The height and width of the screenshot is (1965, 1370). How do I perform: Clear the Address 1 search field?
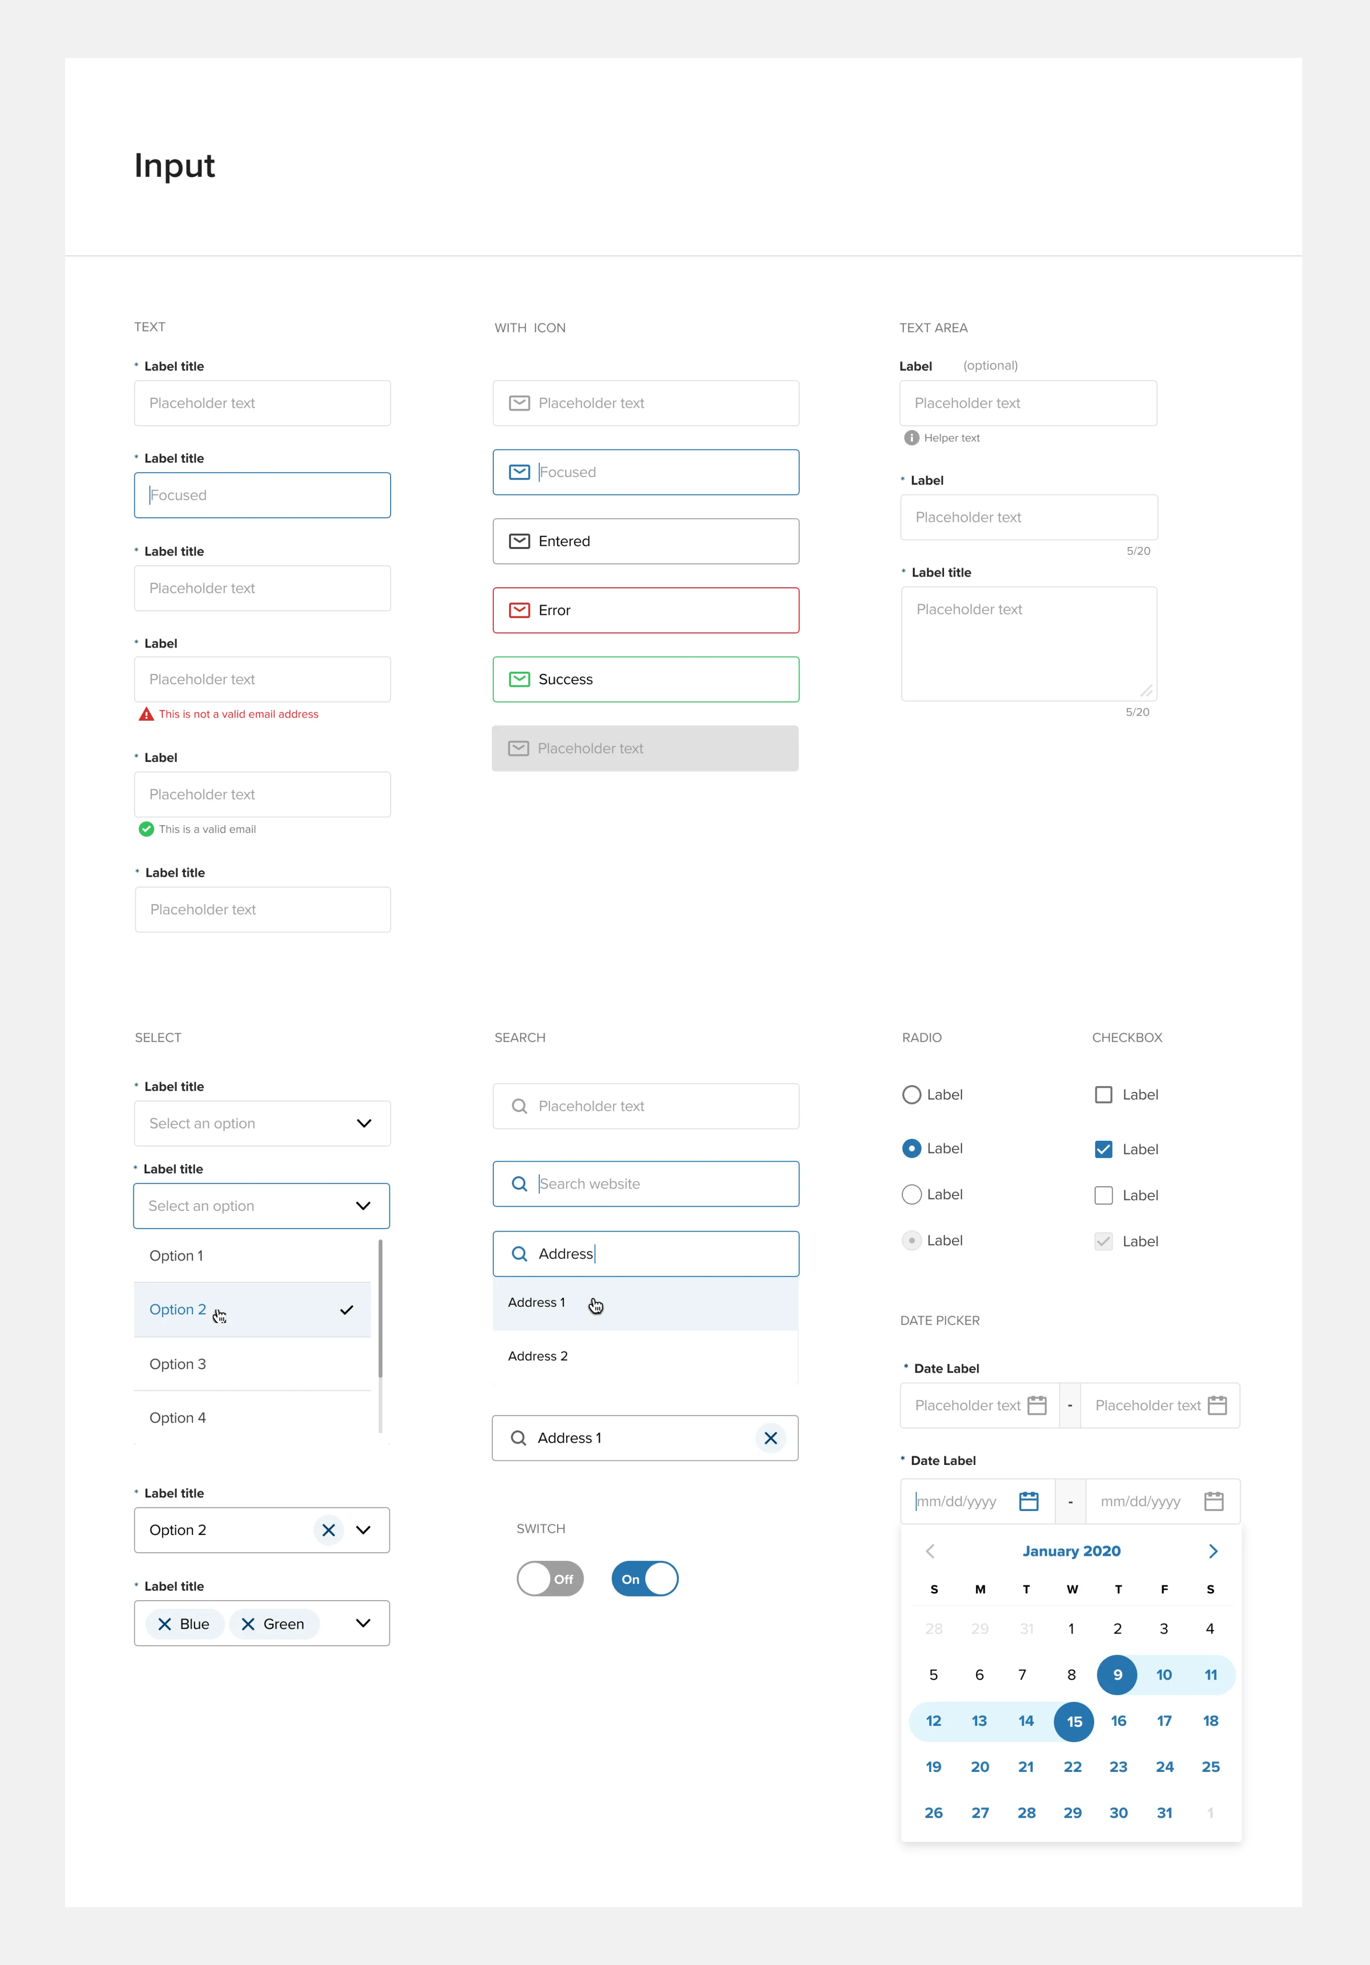[x=770, y=1439]
